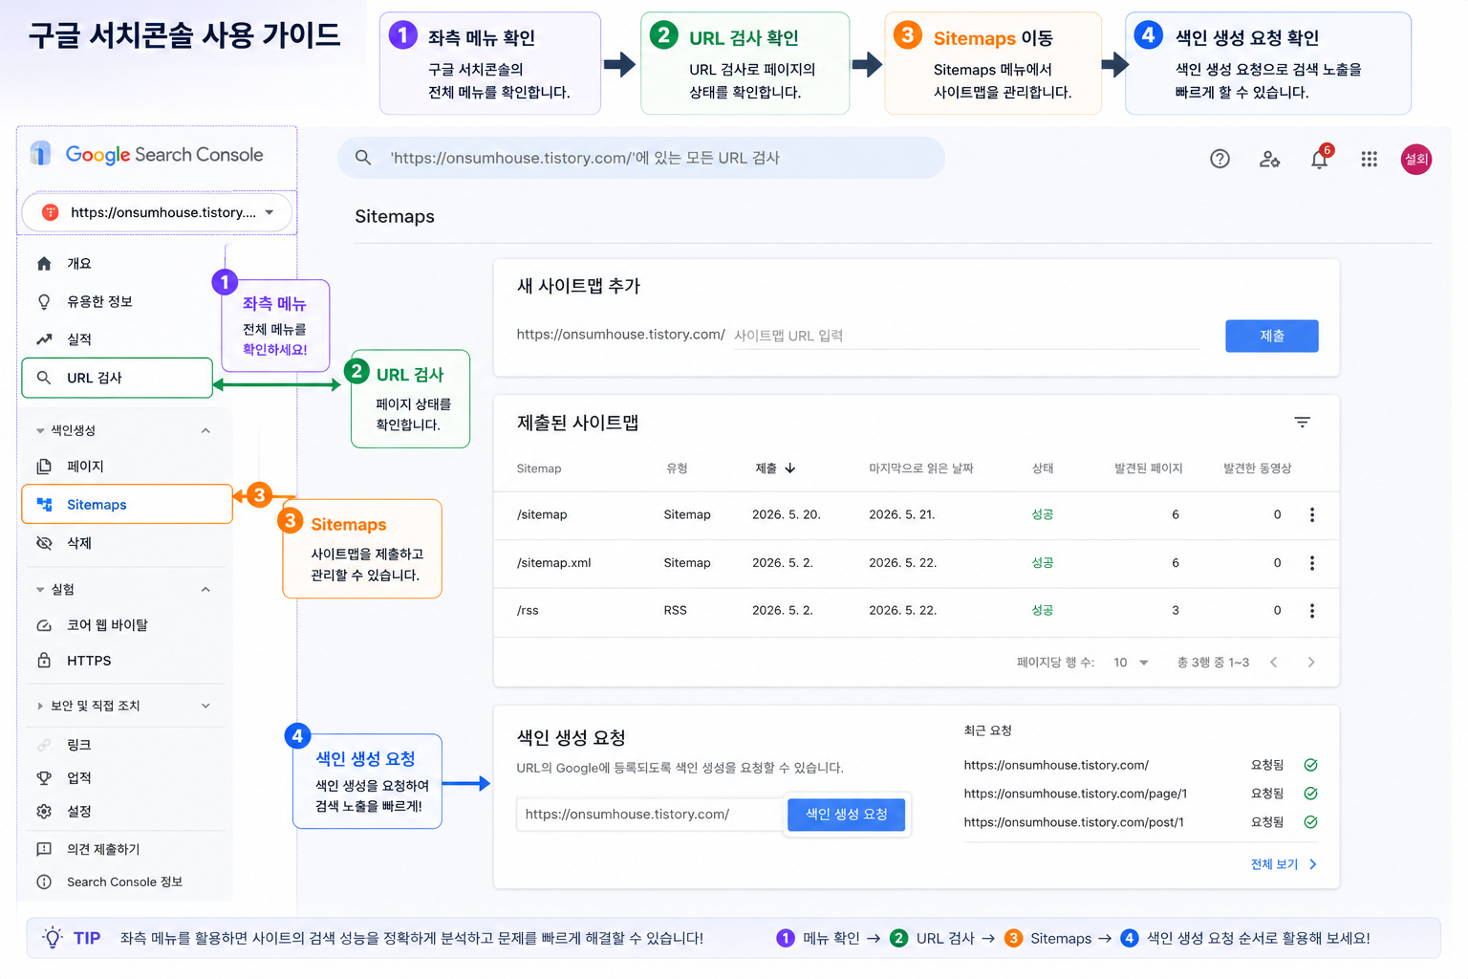
Task: Click the gear icon beside 설정
Action: click(44, 812)
